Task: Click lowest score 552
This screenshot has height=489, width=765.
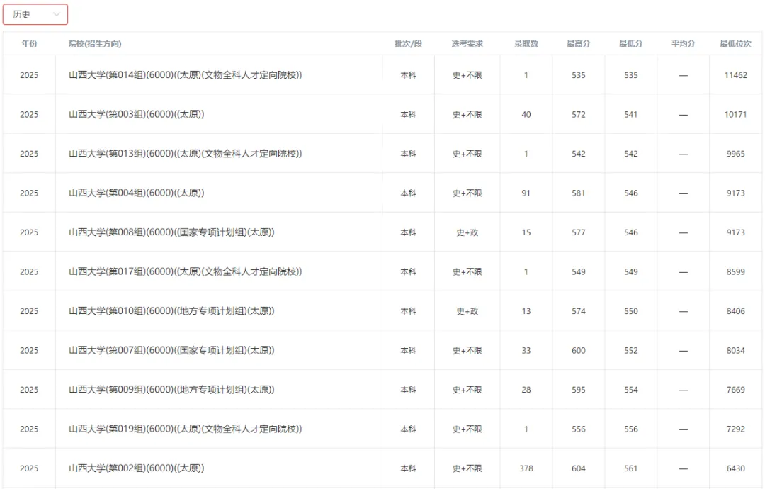Action: [x=631, y=350]
